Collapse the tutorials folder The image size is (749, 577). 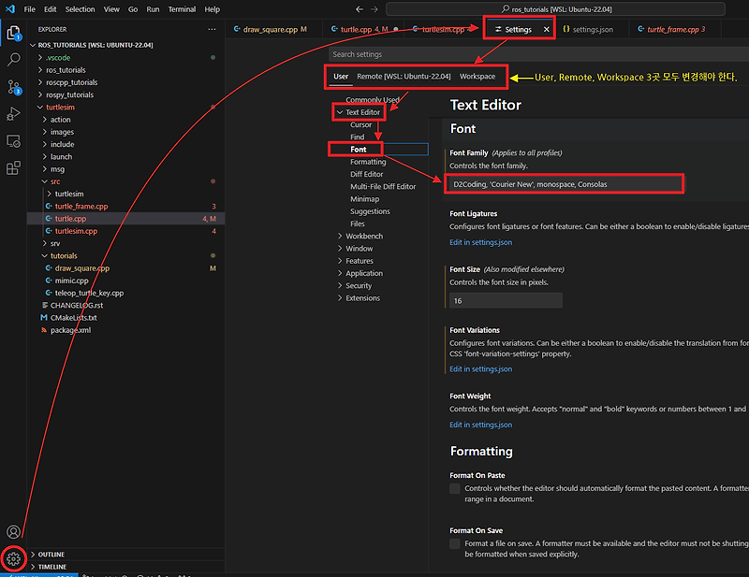(45, 256)
